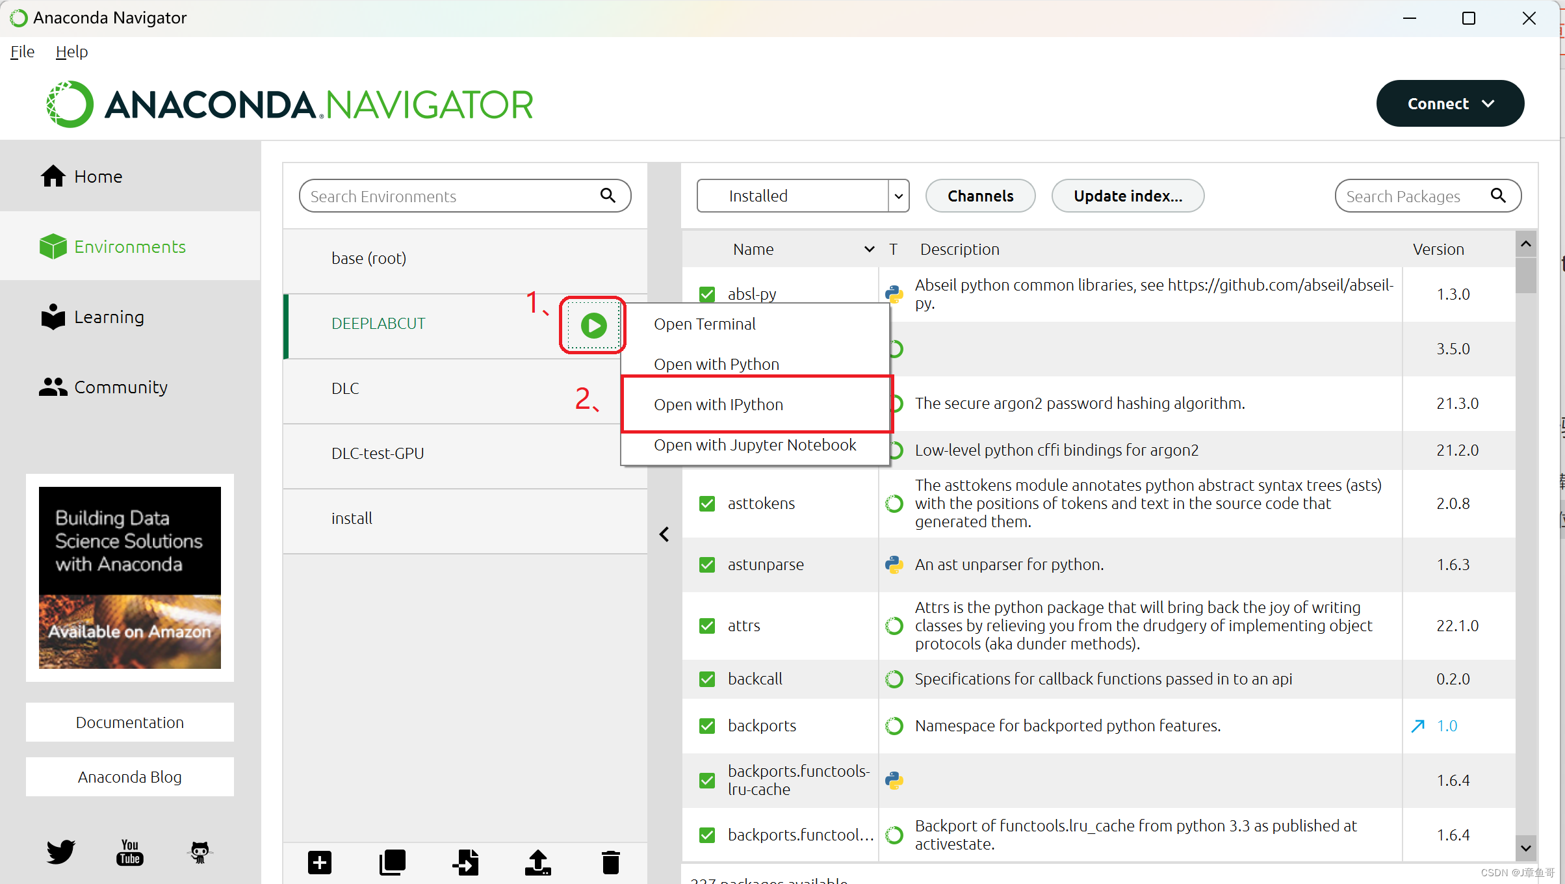Click the Import environment icon
The image size is (1565, 884).
point(465,863)
